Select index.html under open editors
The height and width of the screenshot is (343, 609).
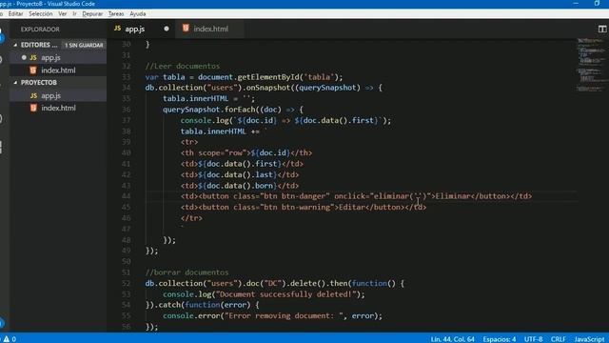58,71
